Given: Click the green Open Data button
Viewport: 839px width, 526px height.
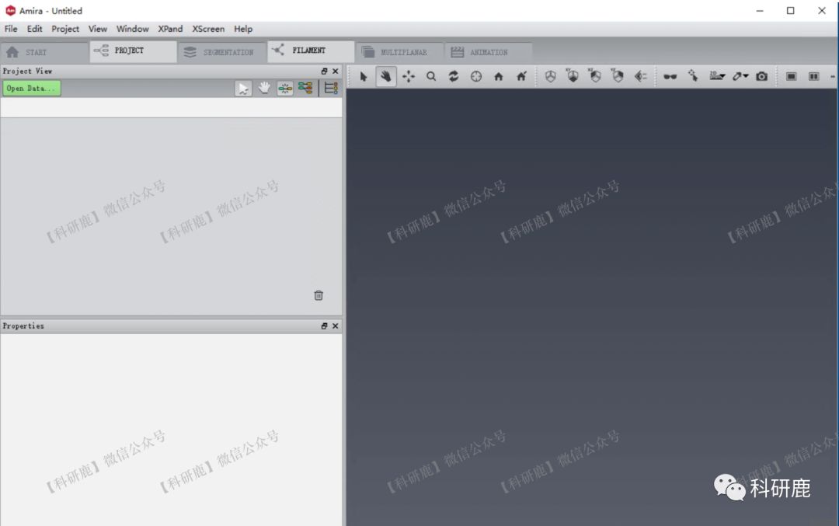Looking at the screenshot, I should pyautogui.click(x=31, y=89).
